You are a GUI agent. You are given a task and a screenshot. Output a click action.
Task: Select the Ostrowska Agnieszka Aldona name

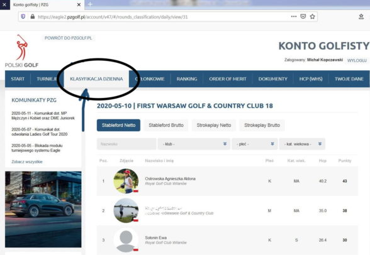tap(170, 179)
